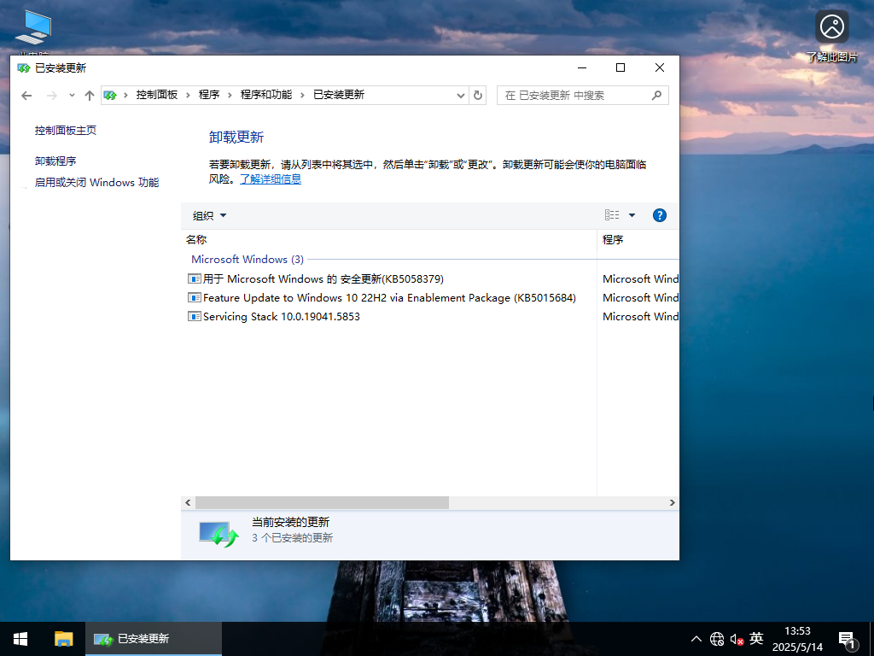Viewport: 874px width, 656px height.
Task: Click the 了解此图片 desktop icon
Action: pyautogui.click(x=831, y=26)
